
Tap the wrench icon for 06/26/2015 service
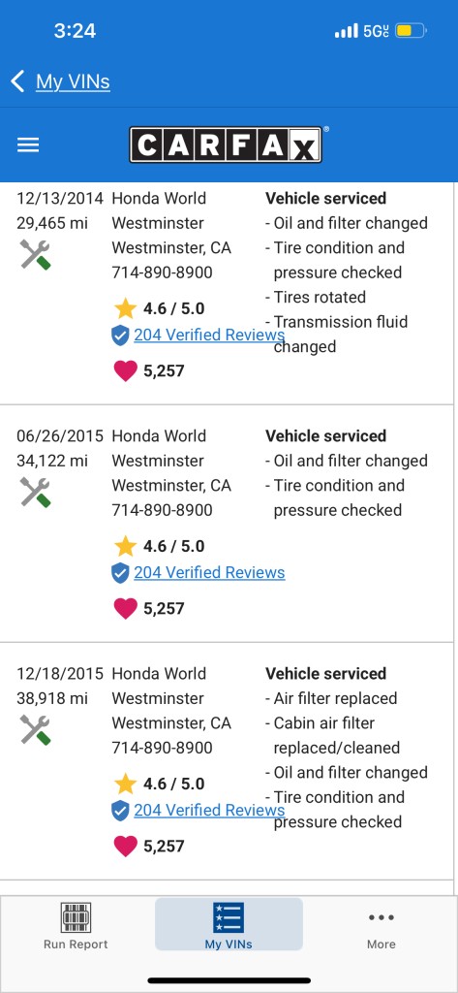36,492
